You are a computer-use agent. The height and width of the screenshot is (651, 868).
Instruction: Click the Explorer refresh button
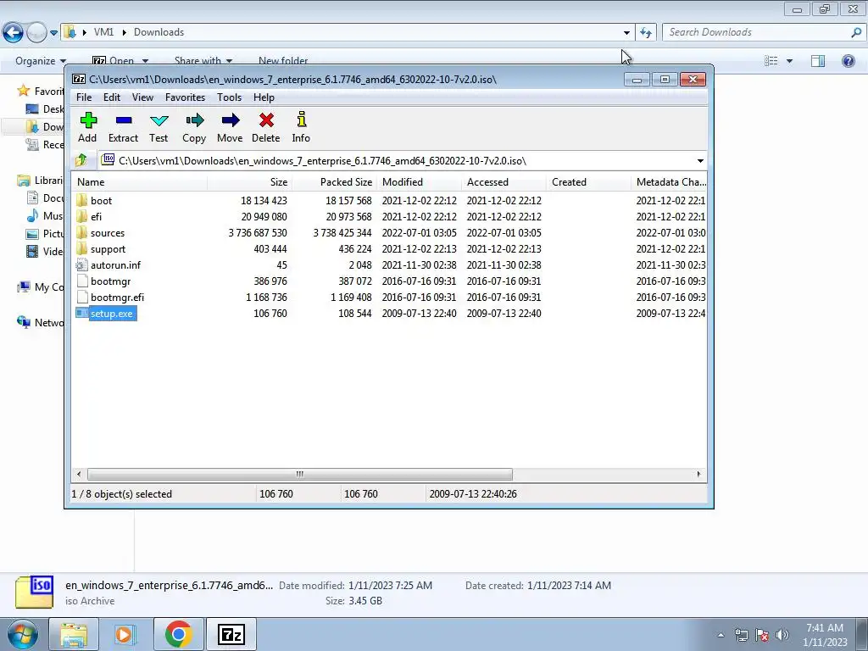click(646, 33)
